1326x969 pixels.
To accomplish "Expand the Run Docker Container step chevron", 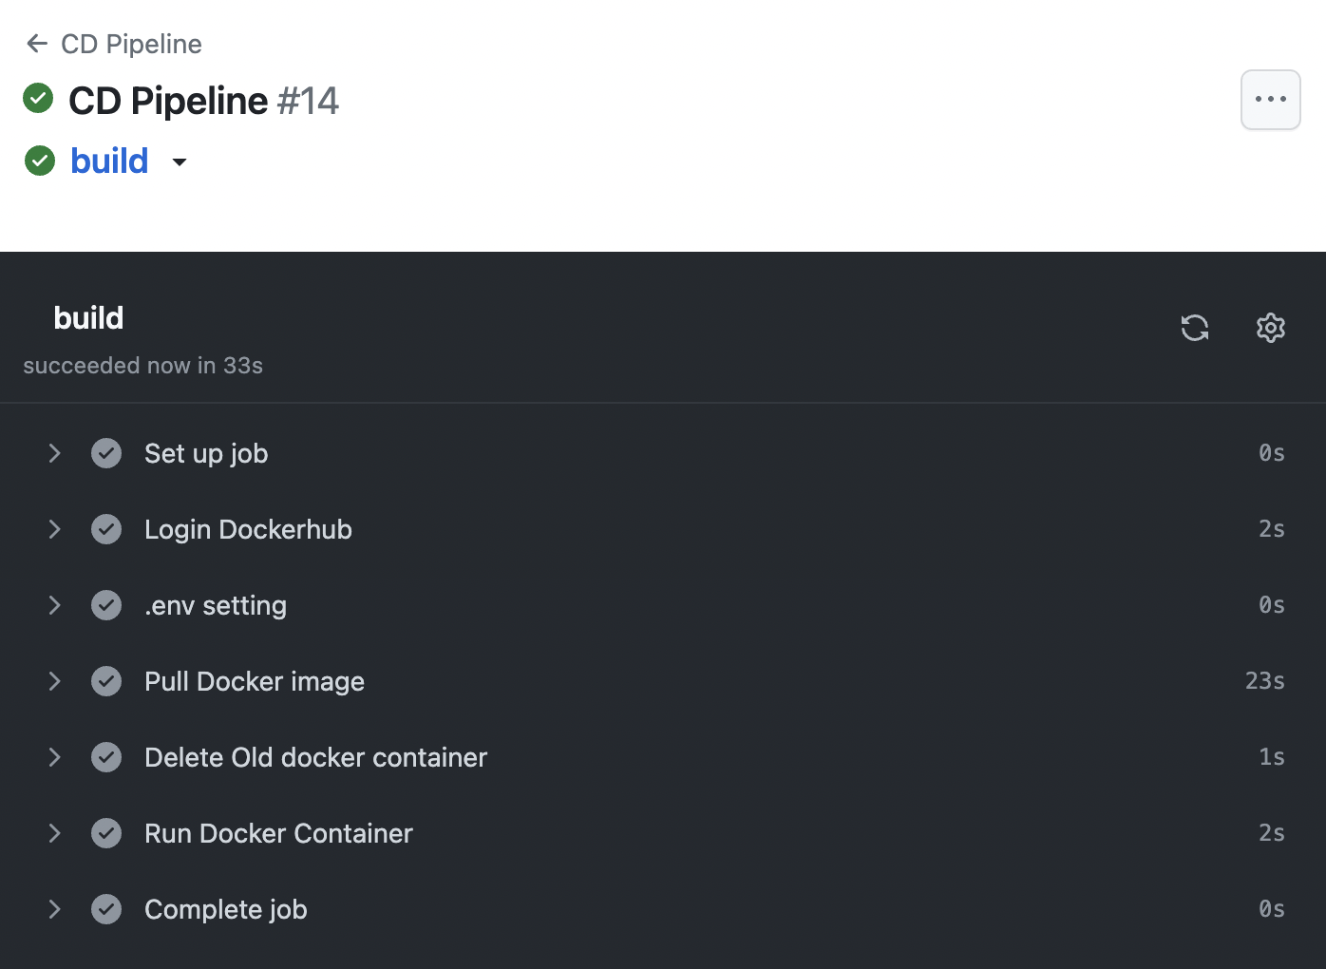I will coord(55,833).
